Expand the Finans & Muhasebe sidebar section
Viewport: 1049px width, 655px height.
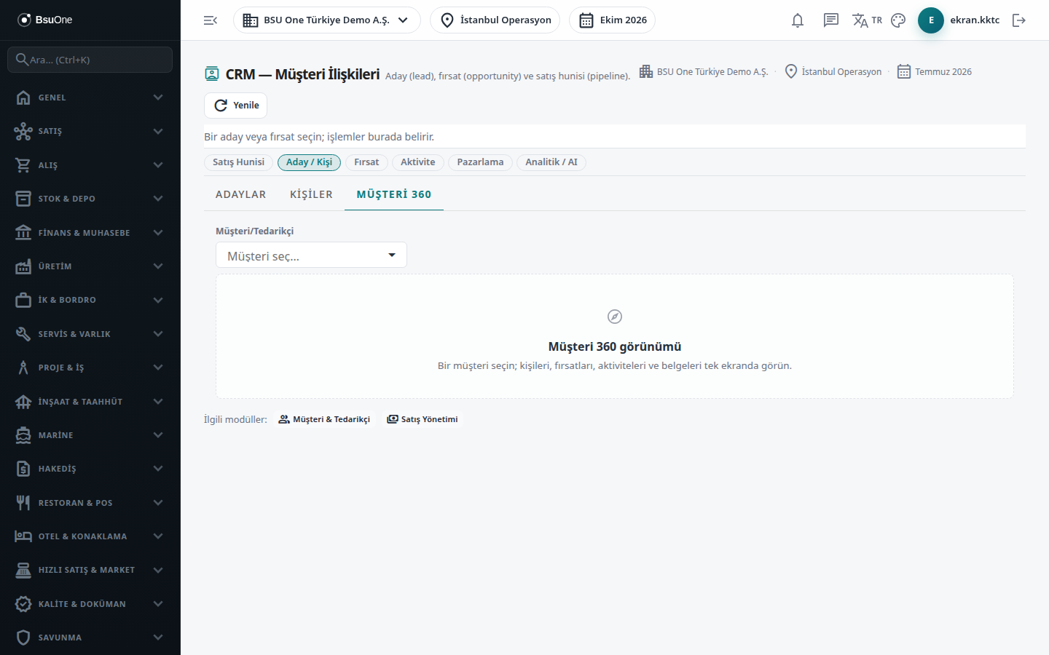90,233
